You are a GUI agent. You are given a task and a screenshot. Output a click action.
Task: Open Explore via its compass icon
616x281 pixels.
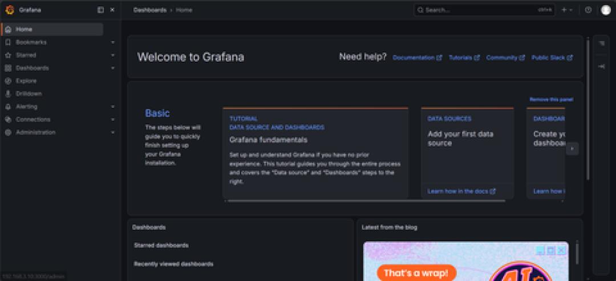pos(8,81)
